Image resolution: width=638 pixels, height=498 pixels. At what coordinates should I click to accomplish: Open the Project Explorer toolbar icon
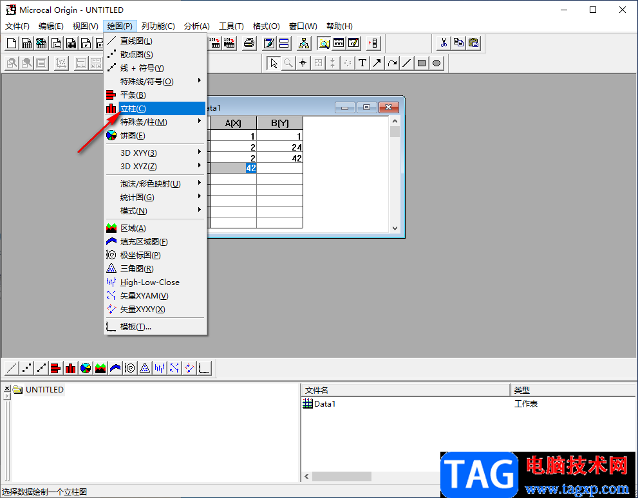[324, 42]
